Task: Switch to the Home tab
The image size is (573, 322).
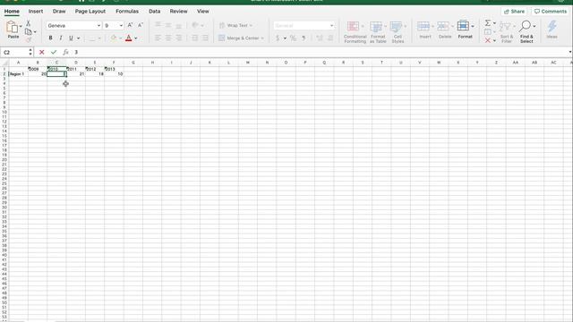Action: coord(12,12)
